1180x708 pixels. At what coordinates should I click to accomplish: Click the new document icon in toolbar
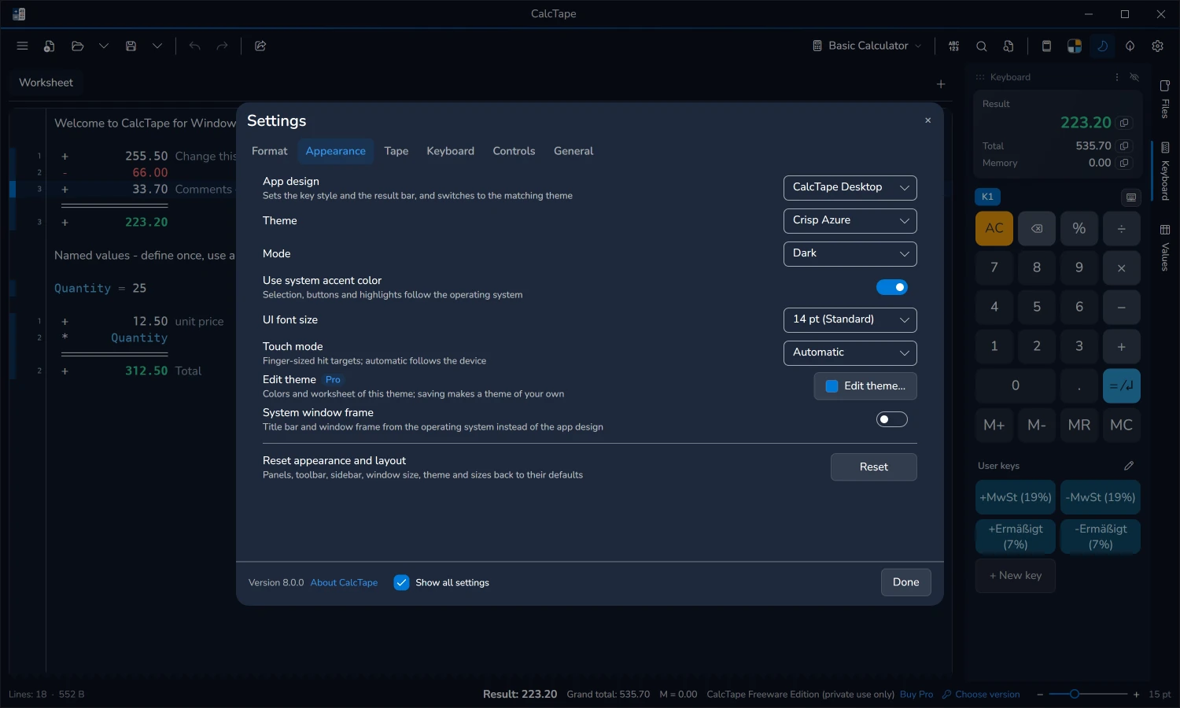(x=50, y=46)
